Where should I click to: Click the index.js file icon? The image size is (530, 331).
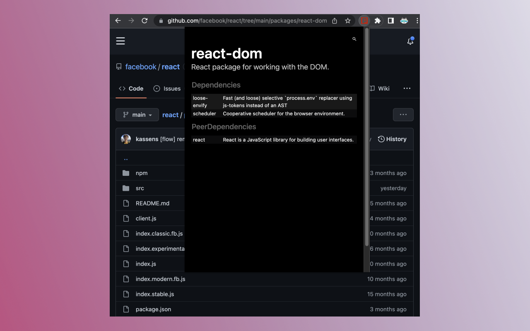126,264
